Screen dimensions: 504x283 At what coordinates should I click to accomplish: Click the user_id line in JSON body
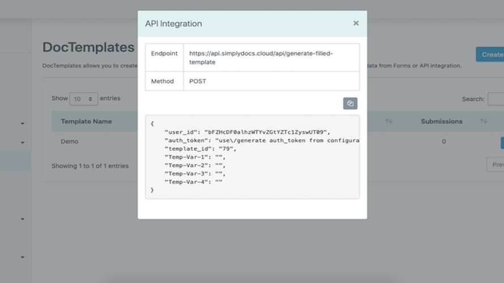point(247,132)
